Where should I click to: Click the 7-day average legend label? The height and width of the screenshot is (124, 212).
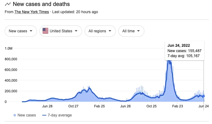(x=59, y=115)
